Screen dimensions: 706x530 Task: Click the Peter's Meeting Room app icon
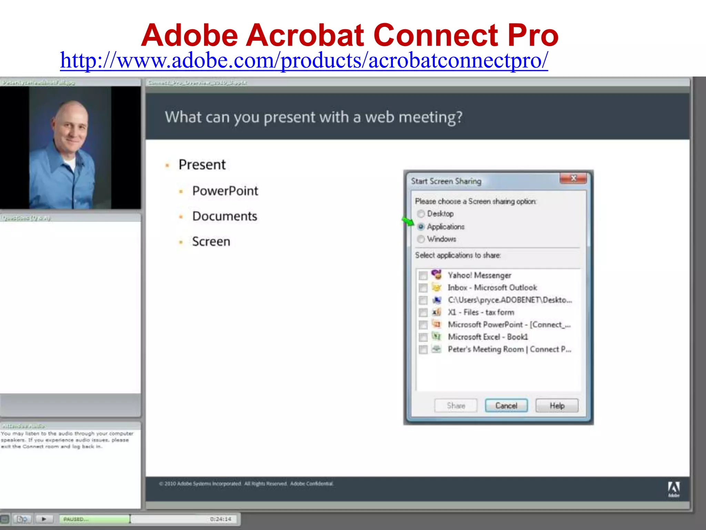pyautogui.click(x=437, y=349)
